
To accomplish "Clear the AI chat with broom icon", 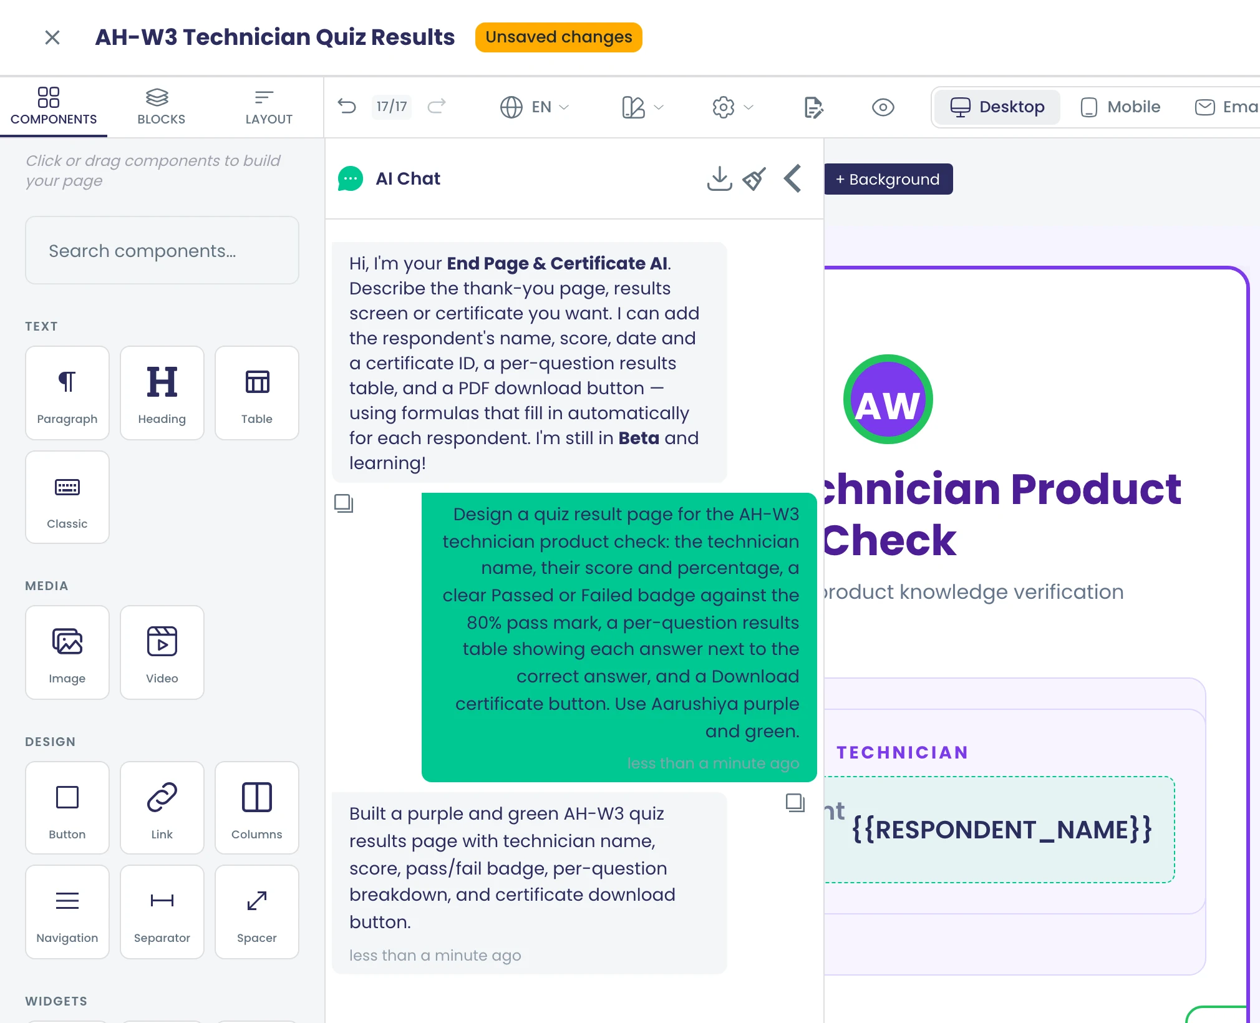I will pyautogui.click(x=754, y=178).
